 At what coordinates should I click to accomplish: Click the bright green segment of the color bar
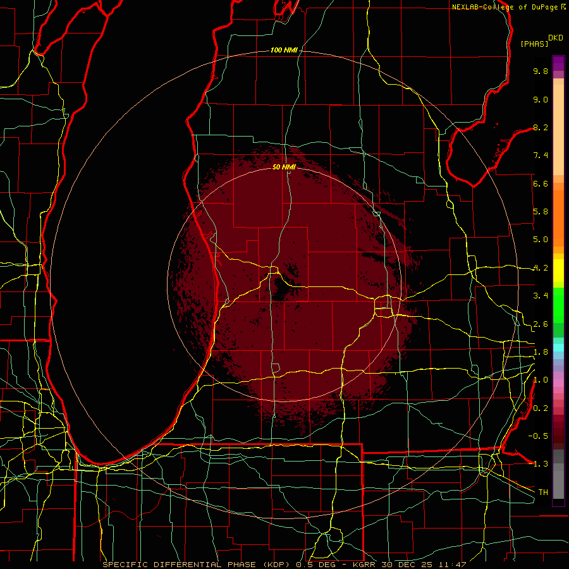point(558,304)
